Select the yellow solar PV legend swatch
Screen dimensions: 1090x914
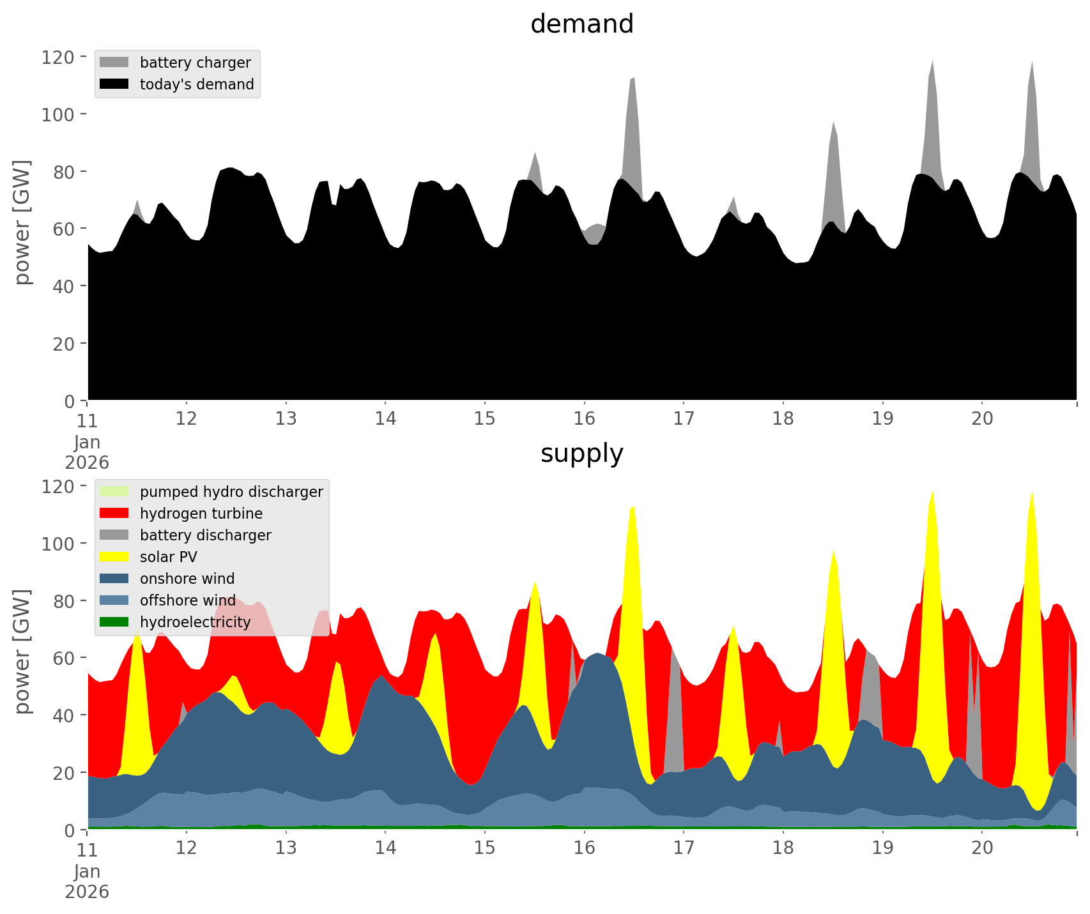point(114,557)
